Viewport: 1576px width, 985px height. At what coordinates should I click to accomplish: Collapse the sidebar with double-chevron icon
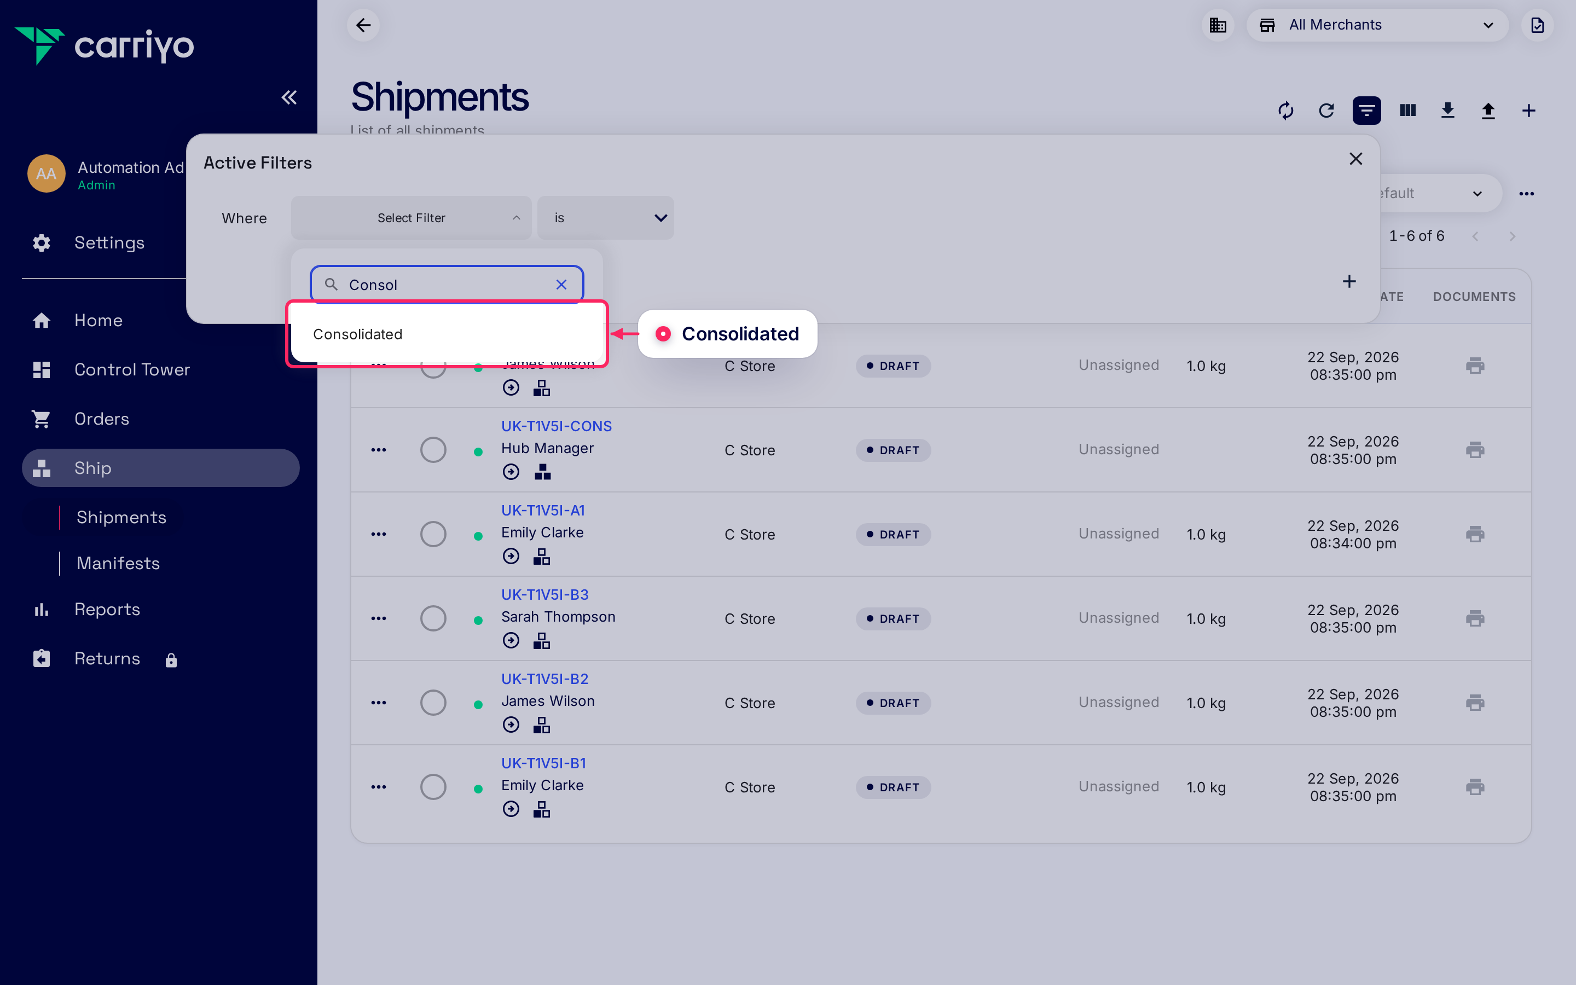289,98
